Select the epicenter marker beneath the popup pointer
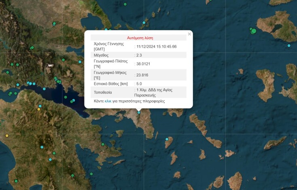The image size is (297, 190). pos(139,112)
